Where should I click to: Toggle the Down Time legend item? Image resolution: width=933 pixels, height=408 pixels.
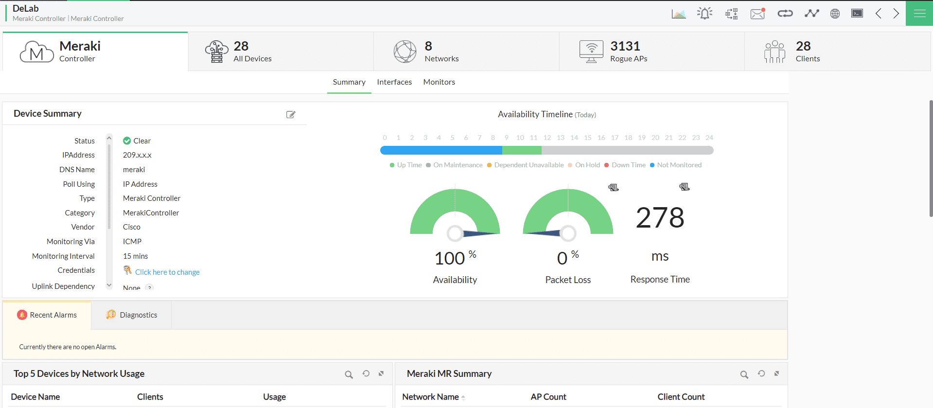(x=625, y=165)
